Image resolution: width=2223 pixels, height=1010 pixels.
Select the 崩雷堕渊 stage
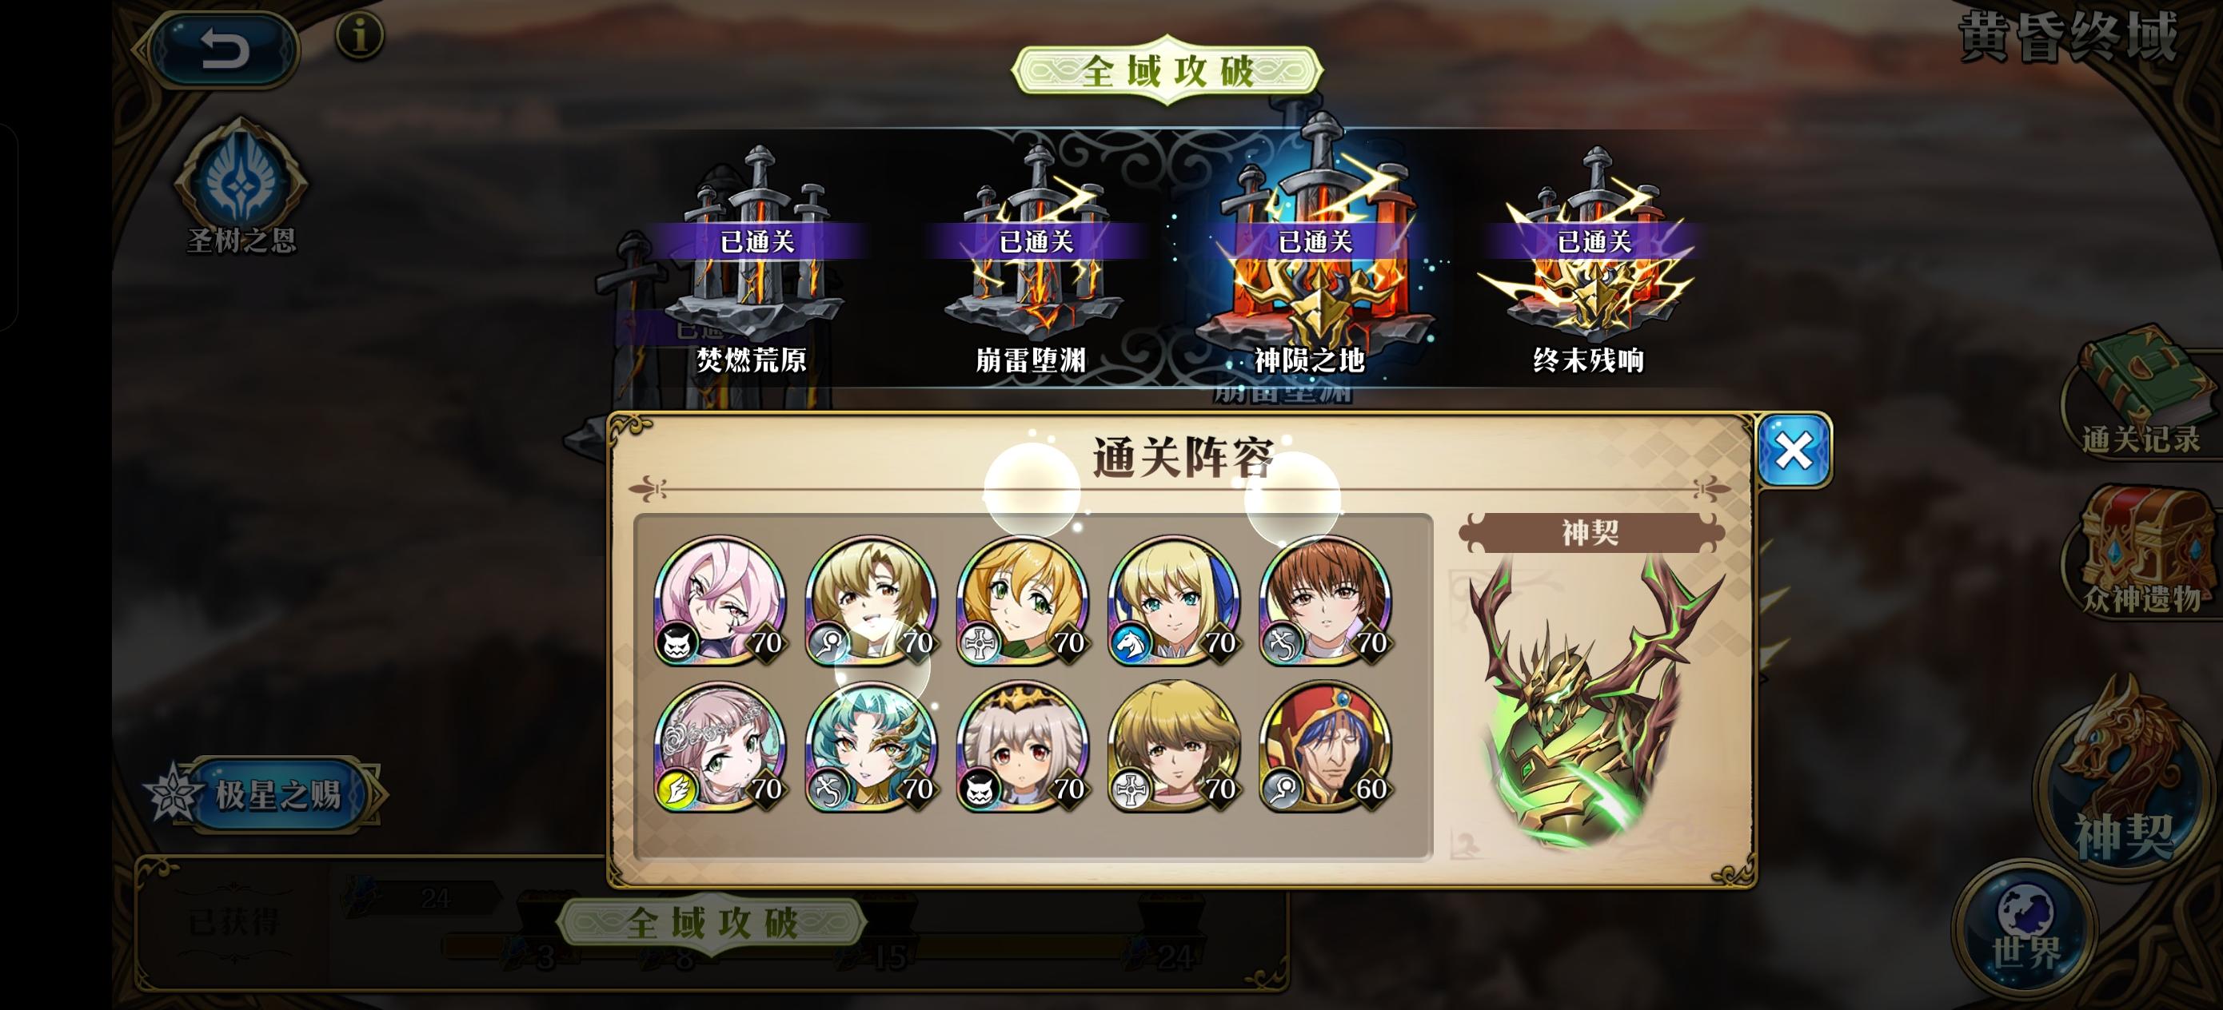[1032, 263]
